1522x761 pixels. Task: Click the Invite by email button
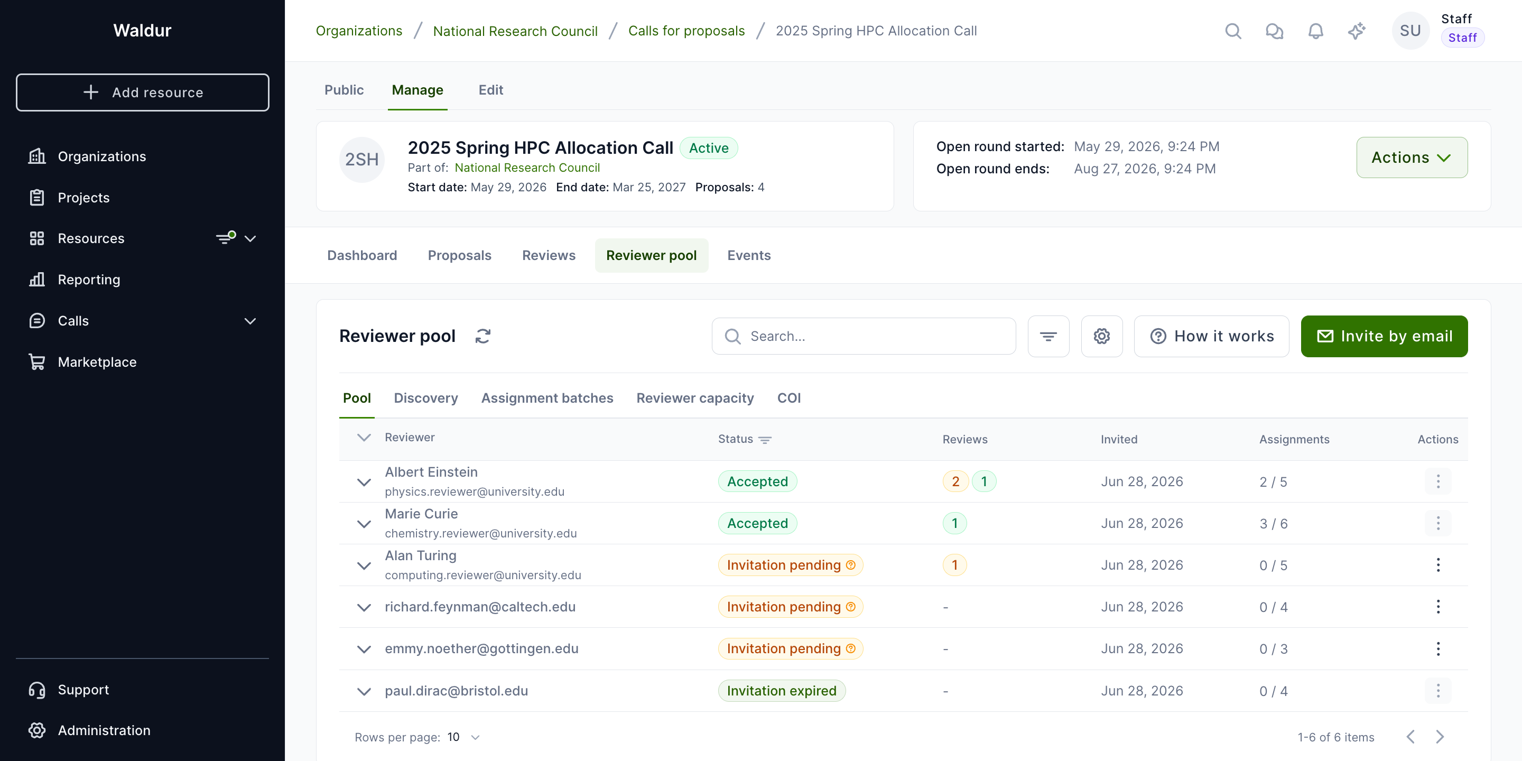[x=1384, y=336]
